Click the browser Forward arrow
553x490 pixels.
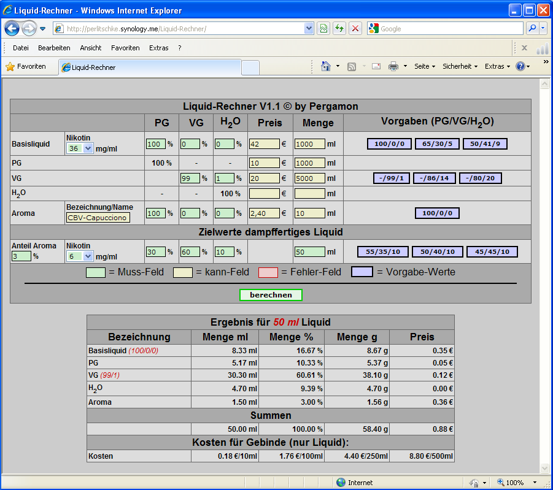(x=29, y=29)
